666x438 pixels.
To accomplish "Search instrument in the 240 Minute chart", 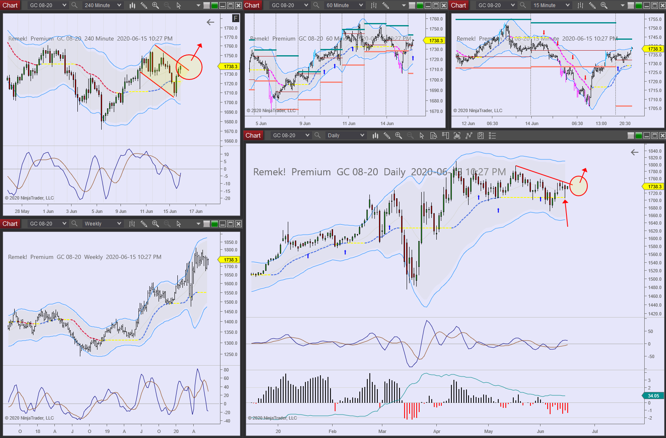I will click(74, 5).
